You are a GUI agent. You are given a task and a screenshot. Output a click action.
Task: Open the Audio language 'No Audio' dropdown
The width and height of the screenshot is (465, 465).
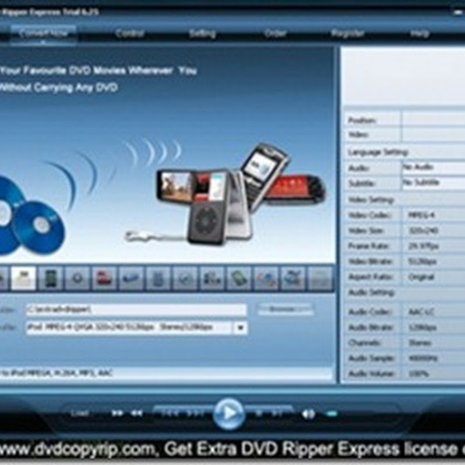pos(434,167)
